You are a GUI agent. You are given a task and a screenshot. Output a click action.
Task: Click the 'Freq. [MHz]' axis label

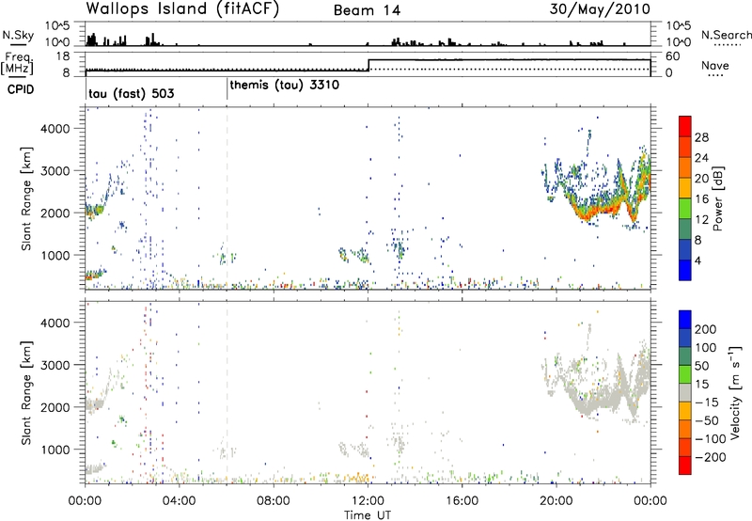[x=19, y=63]
